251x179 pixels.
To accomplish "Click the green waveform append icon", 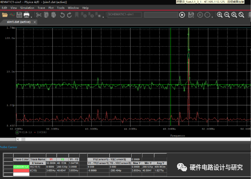I will pos(12,15).
